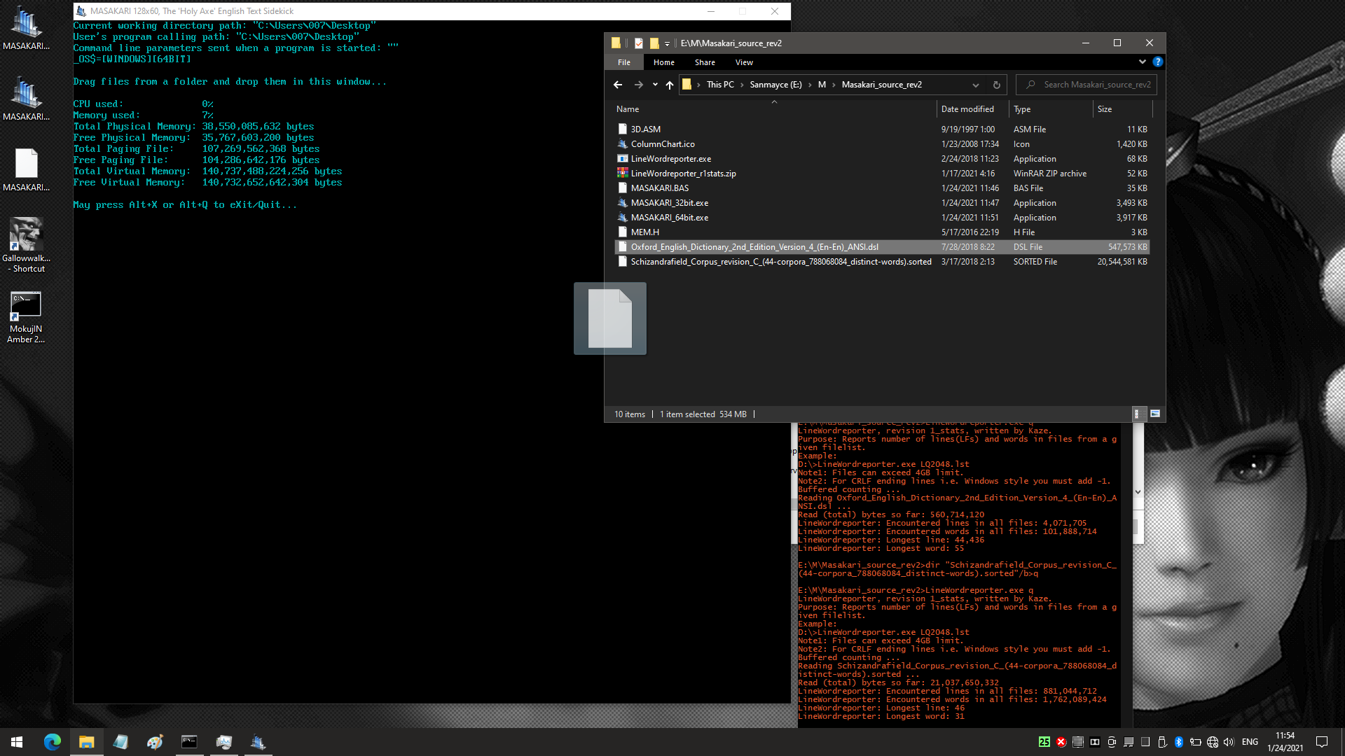Click the New folder icon in Explorer's title bar
This screenshot has width=1345, height=756.
[654, 43]
